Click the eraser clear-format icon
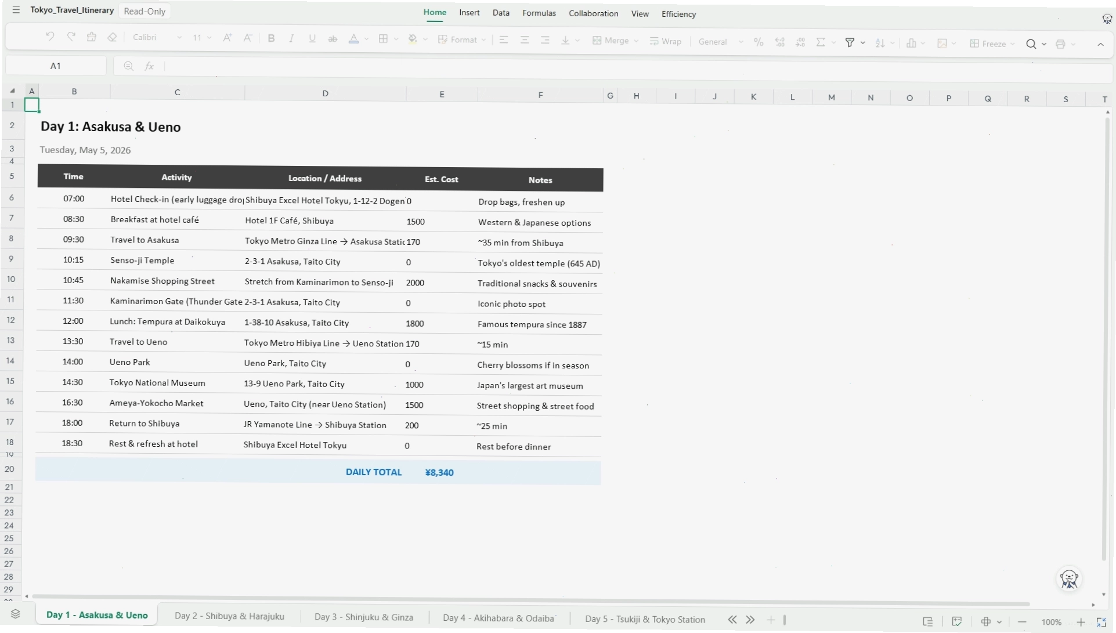 [x=112, y=37]
